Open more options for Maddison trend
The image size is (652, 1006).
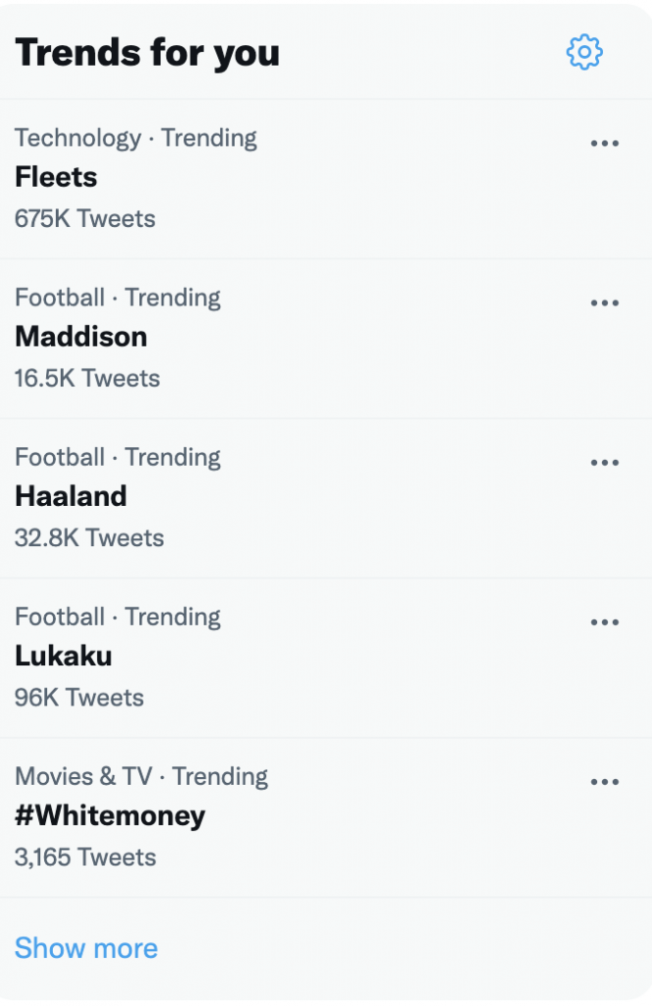pos(604,303)
